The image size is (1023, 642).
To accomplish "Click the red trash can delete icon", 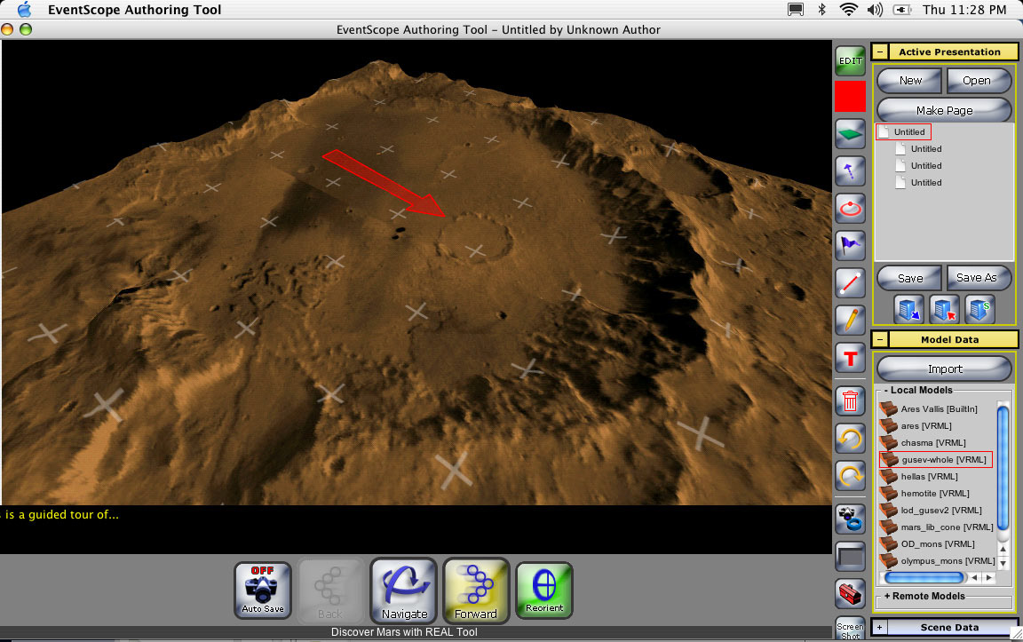I will [850, 400].
